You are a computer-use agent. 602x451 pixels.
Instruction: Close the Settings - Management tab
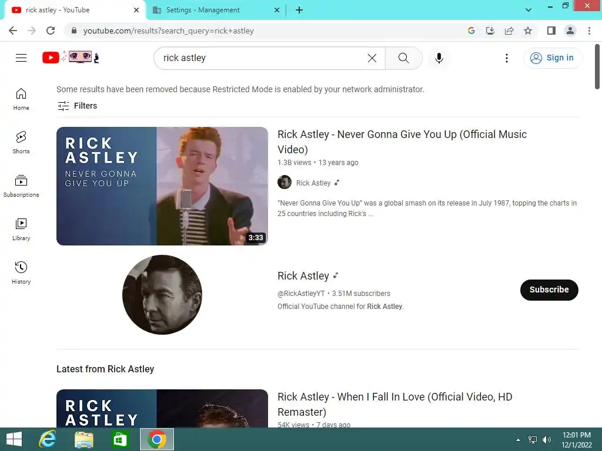[277, 10]
